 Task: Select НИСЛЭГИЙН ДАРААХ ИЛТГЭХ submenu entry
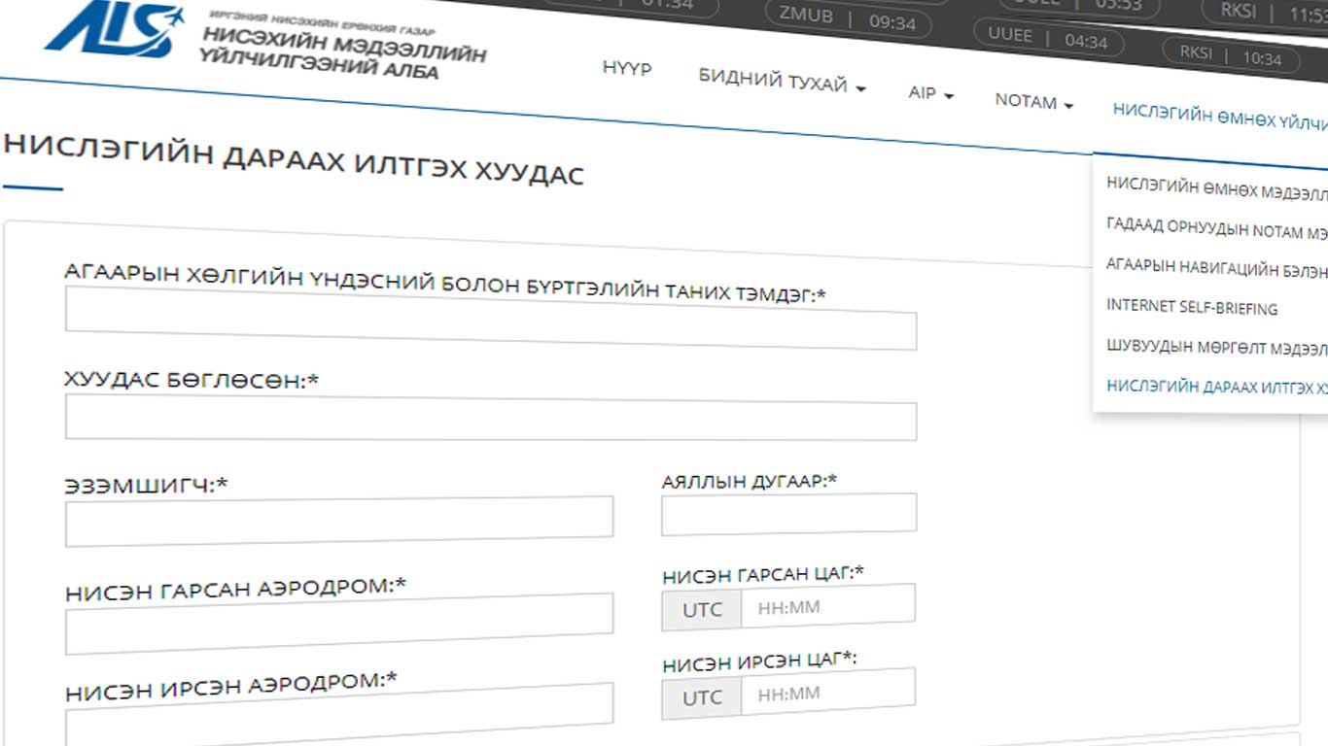click(x=1216, y=387)
